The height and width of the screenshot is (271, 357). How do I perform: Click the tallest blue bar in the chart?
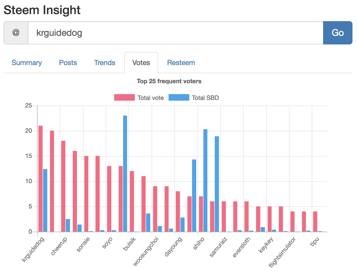tap(125, 174)
